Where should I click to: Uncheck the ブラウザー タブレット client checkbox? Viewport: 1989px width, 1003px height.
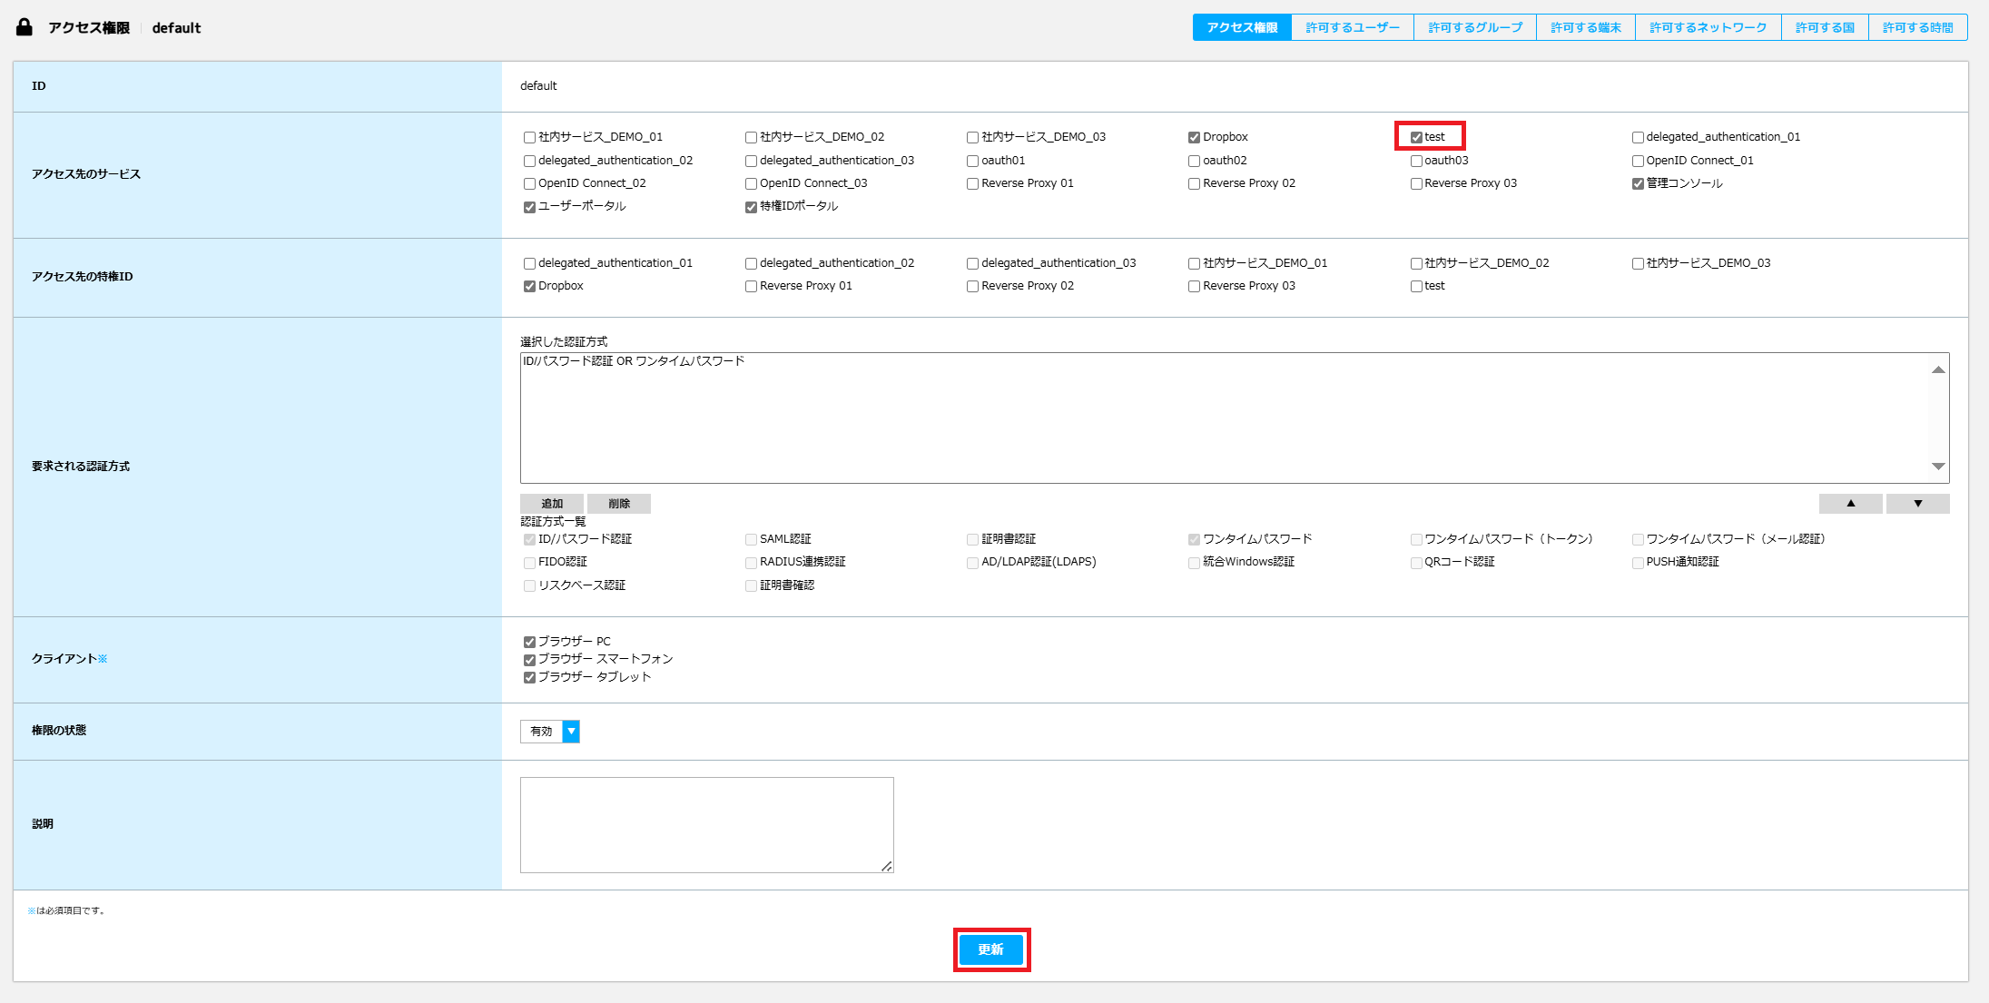[x=529, y=677]
